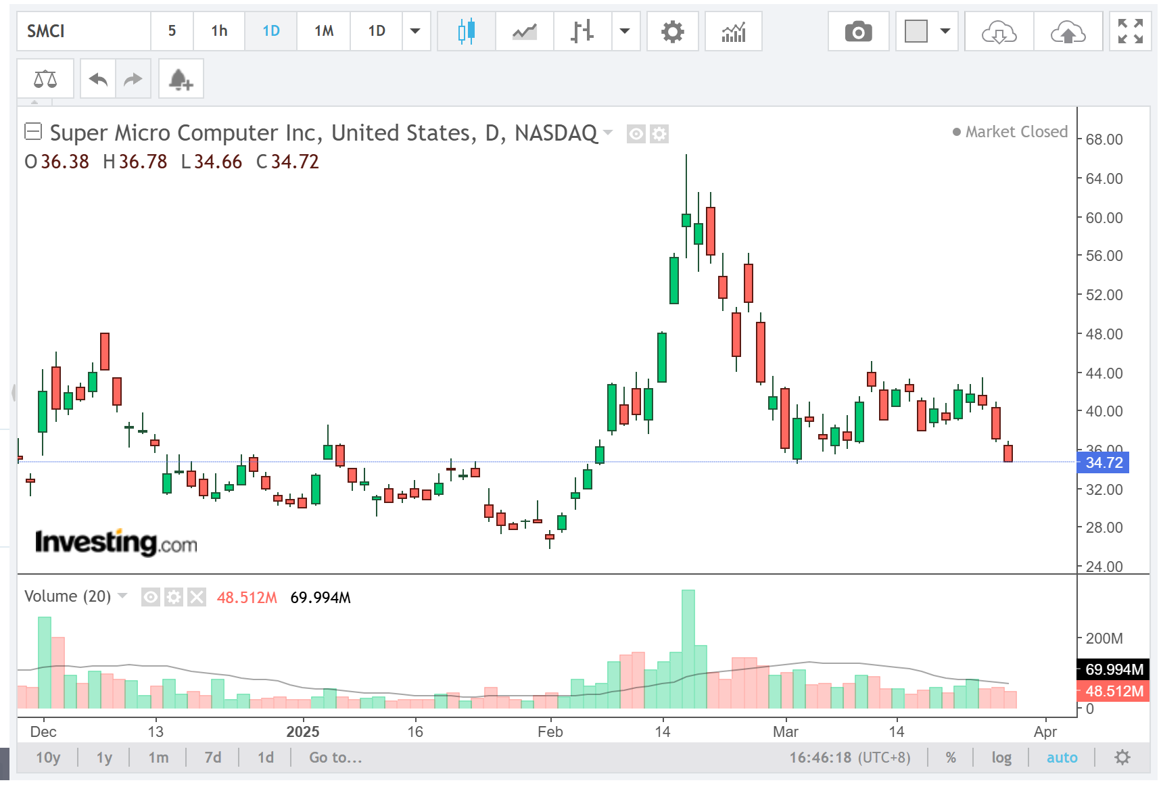Click the Go to... button
This screenshot has width=1161, height=789.
[335, 757]
